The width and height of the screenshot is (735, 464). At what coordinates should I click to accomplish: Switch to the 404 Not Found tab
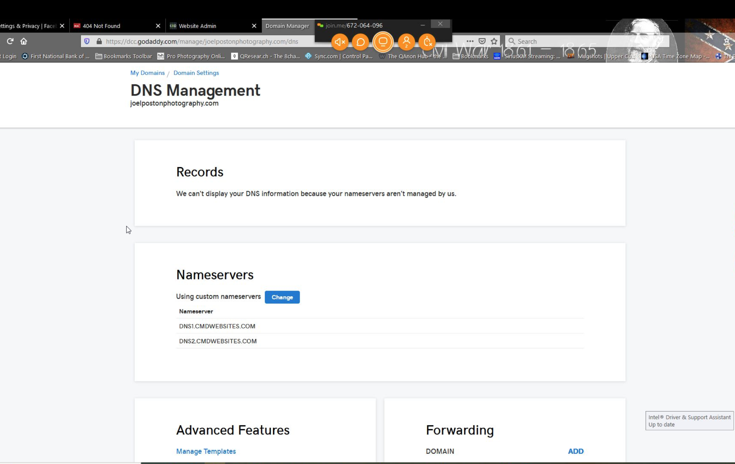click(x=101, y=26)
